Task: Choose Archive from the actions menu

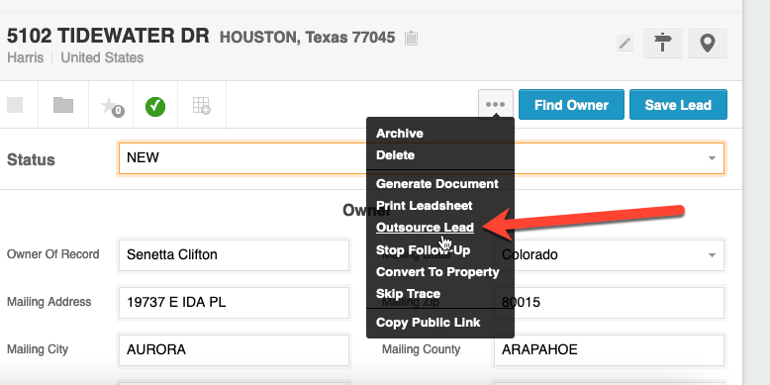Action: click(399, 134)
